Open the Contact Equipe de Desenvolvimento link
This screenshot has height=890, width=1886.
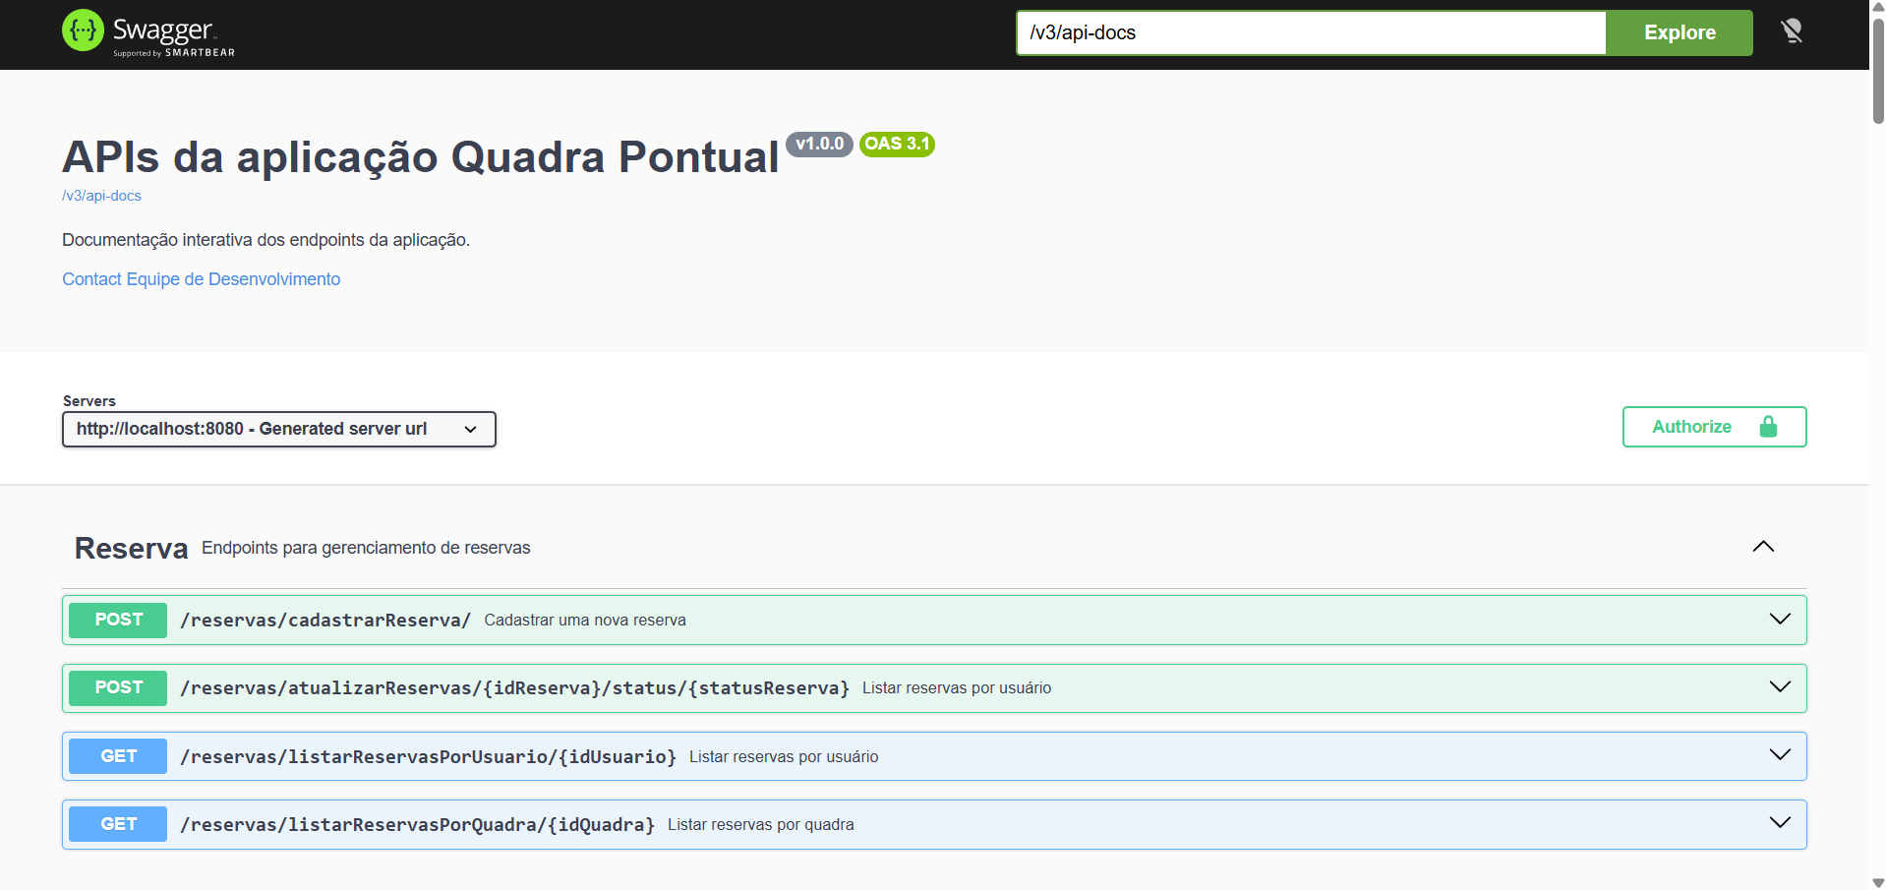pos(201,278)
